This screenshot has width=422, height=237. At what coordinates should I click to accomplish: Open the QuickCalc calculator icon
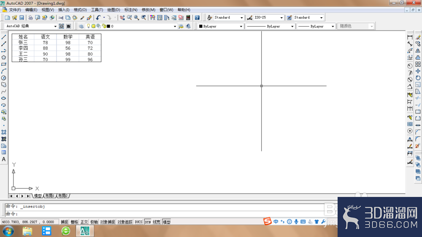[x=188, y=17]
